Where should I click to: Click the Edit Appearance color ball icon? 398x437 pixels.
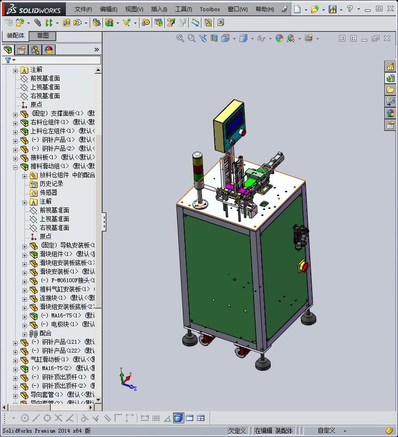[279, 38]
